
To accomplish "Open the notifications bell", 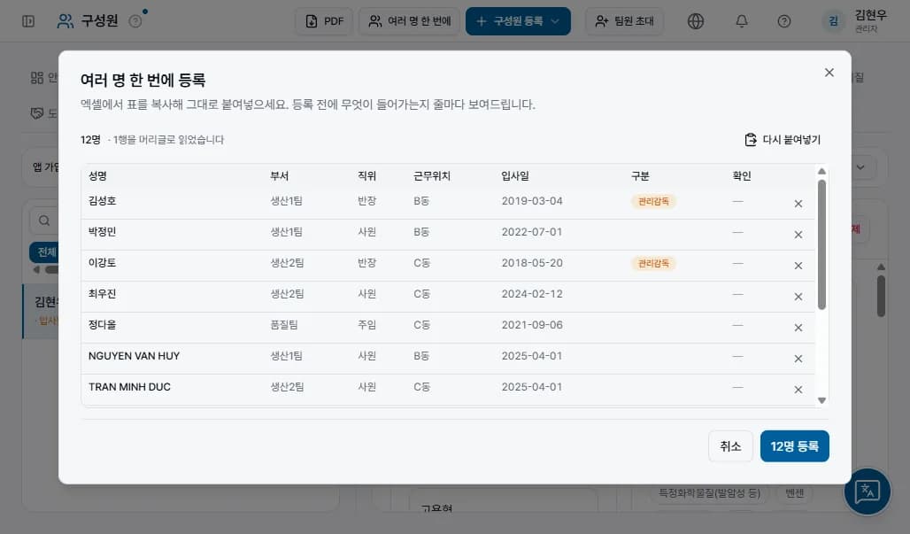I will [741, 21].
